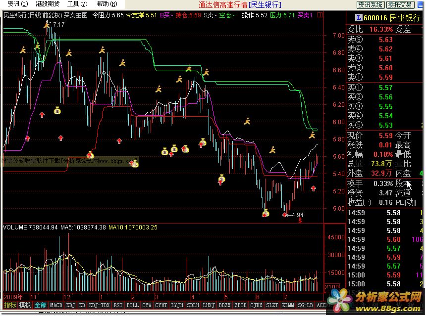426x316 pixels.
Task: Select the CJDX indicator tab
Action: click(x=257, y=306)
